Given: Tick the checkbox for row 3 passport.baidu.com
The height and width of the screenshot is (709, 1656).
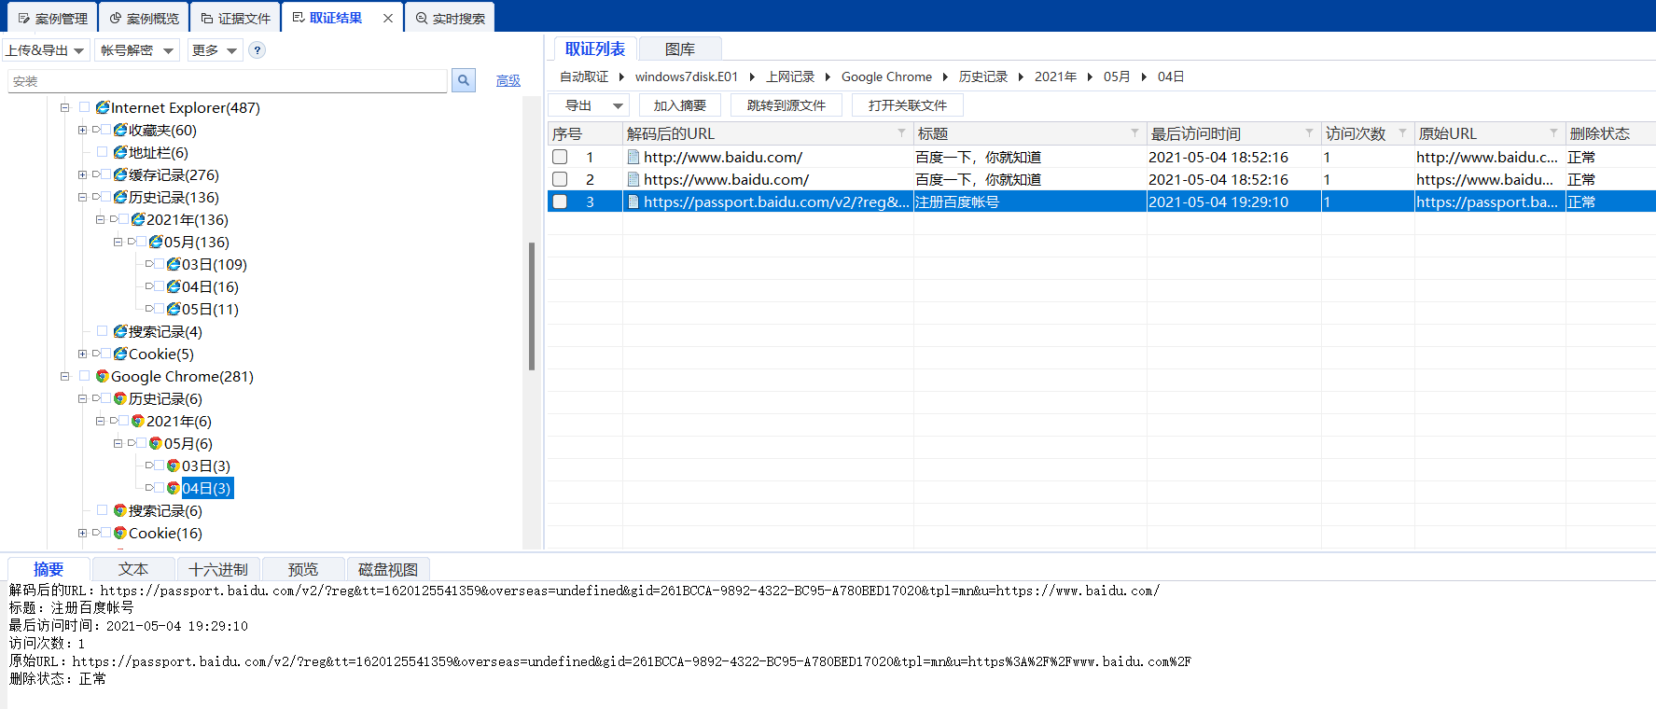Looking at the screenshot, I should pyautogui.click(x=560, y=202).
